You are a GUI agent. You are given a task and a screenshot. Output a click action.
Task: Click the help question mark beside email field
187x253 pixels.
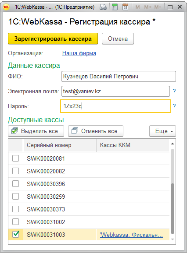tap(174, 91)
